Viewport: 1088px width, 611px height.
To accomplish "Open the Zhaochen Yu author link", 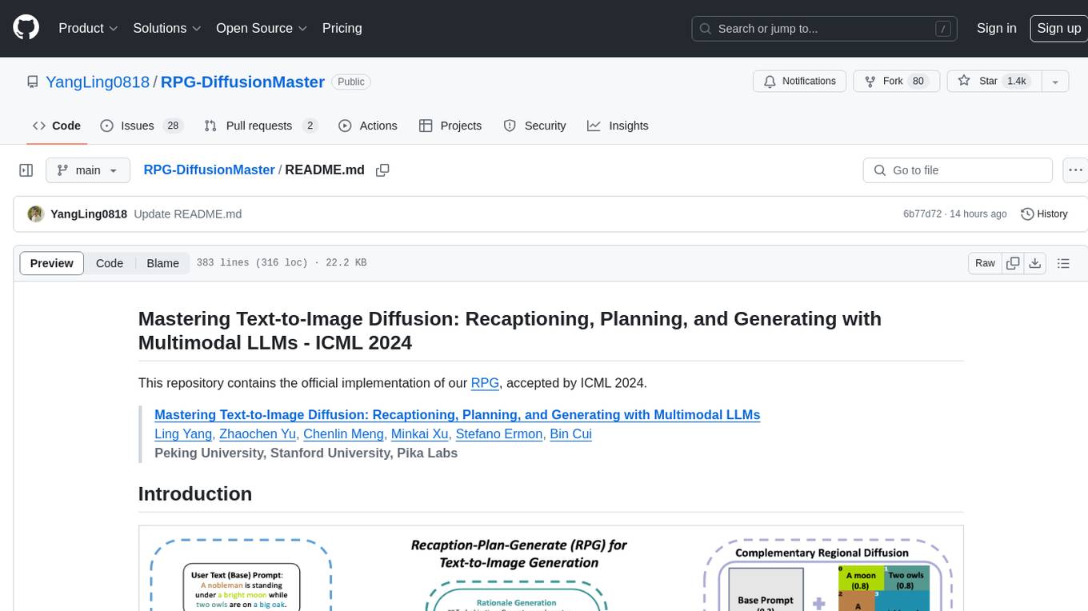I will coord(258,434).
